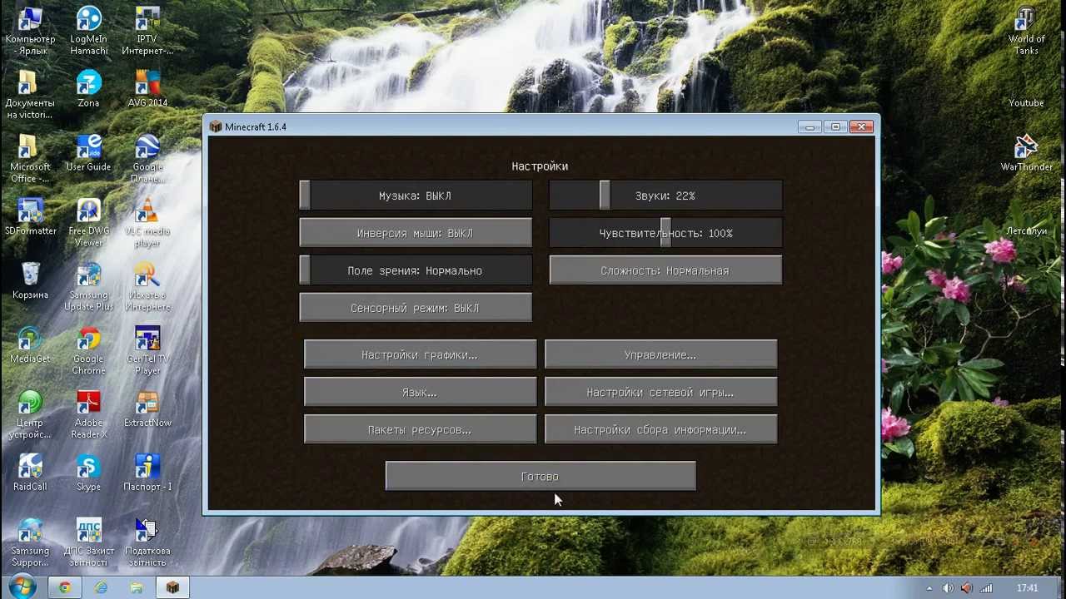The image size is (1066, 599).
Task: Launch IPTV Интернет desktop icon
Action: (x=147, y=31)
